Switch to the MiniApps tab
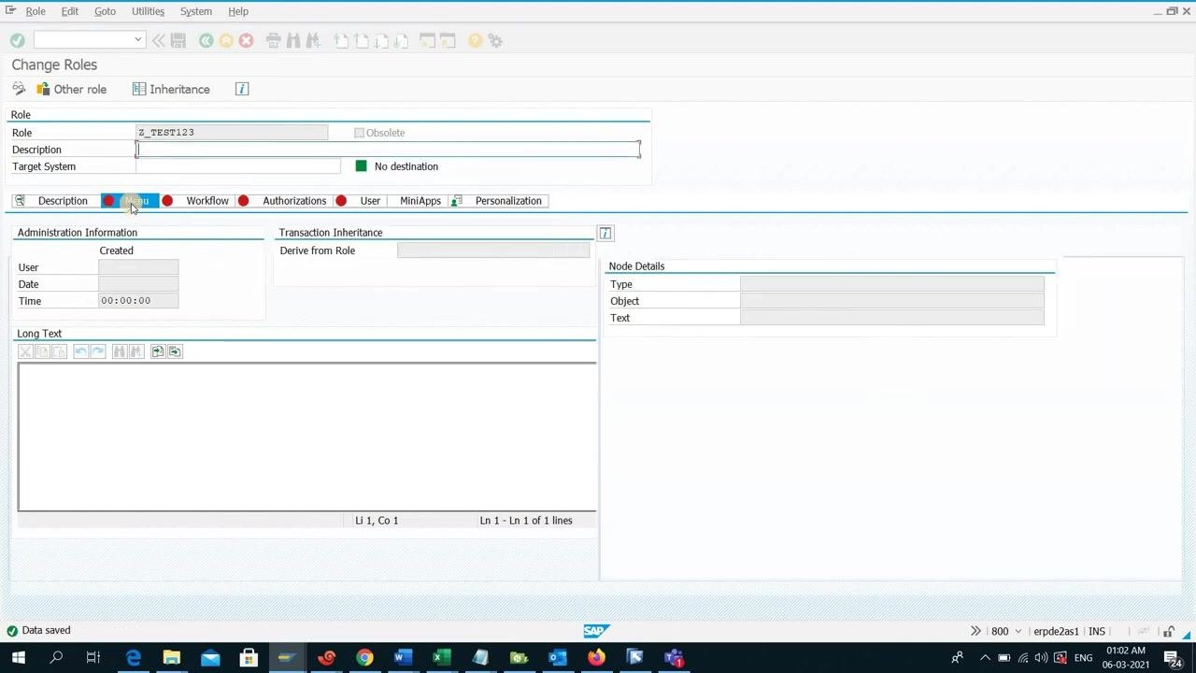 [420, 201]
